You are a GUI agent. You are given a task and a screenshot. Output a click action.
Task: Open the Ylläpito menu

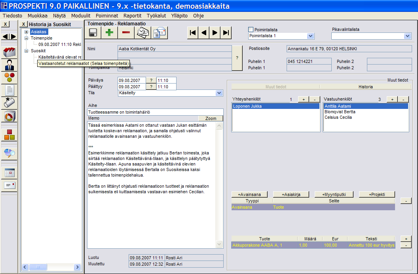[179, 16]
